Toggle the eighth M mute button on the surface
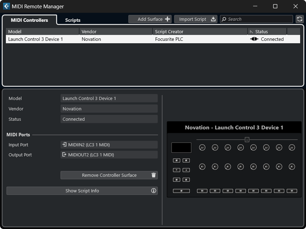Screen dimensions: 306x229 (292, 191)
